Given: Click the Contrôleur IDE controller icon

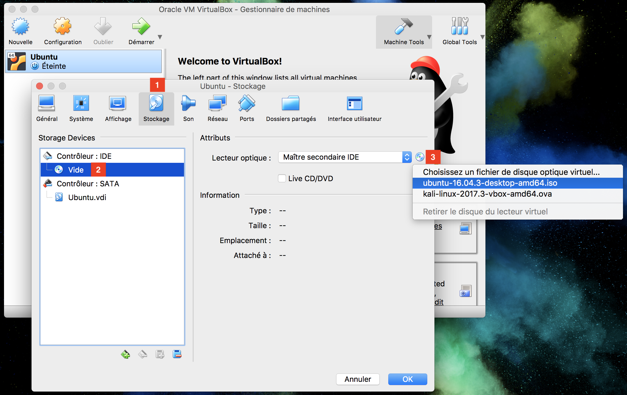Looking at the screenshot, I should point(48,156).
